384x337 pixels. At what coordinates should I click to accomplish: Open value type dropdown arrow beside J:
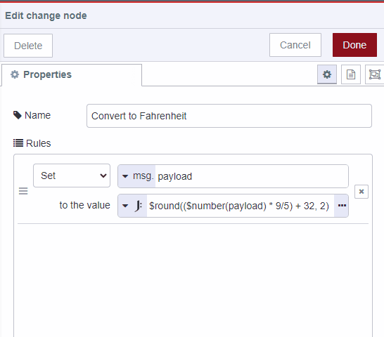point(125,206)
